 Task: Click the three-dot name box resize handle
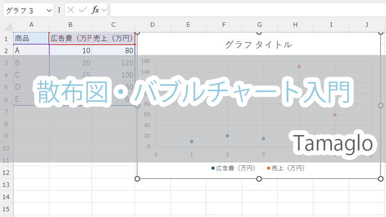[x=59, y=10]
